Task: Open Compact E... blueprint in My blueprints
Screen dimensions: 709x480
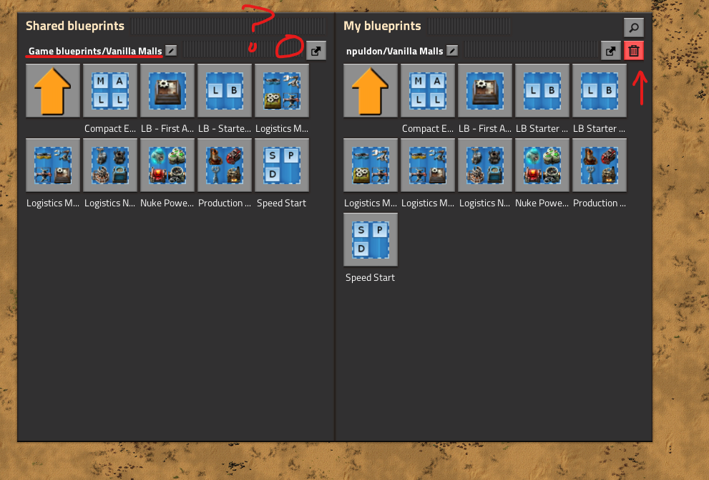Action: 428,90
